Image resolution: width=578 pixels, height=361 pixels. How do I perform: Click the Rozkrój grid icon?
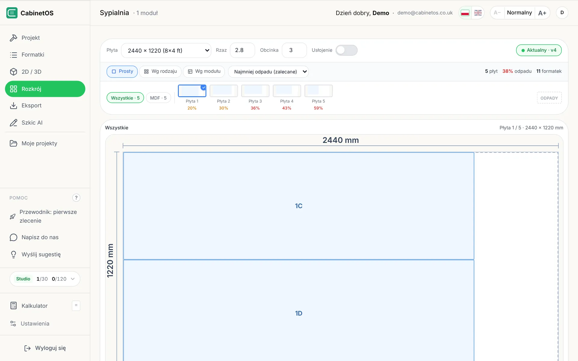click(x=14, y=89)
